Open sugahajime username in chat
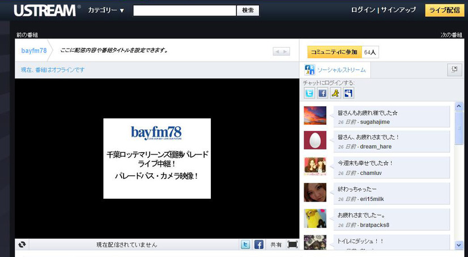 (x=375, y=122)
